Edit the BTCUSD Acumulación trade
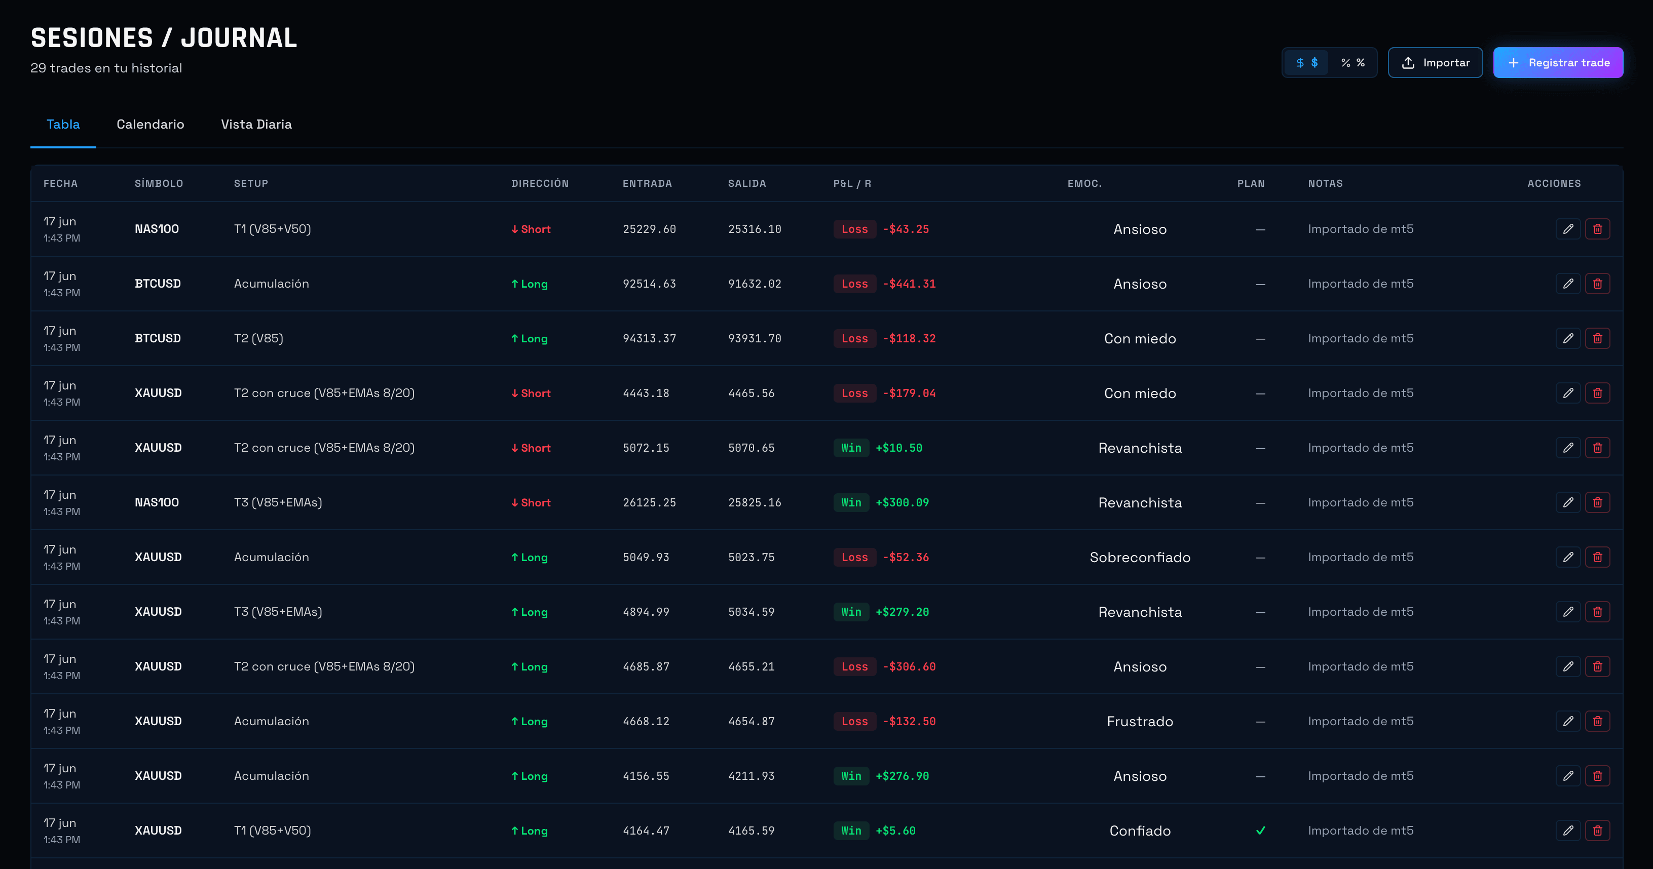 (1568, 284)
